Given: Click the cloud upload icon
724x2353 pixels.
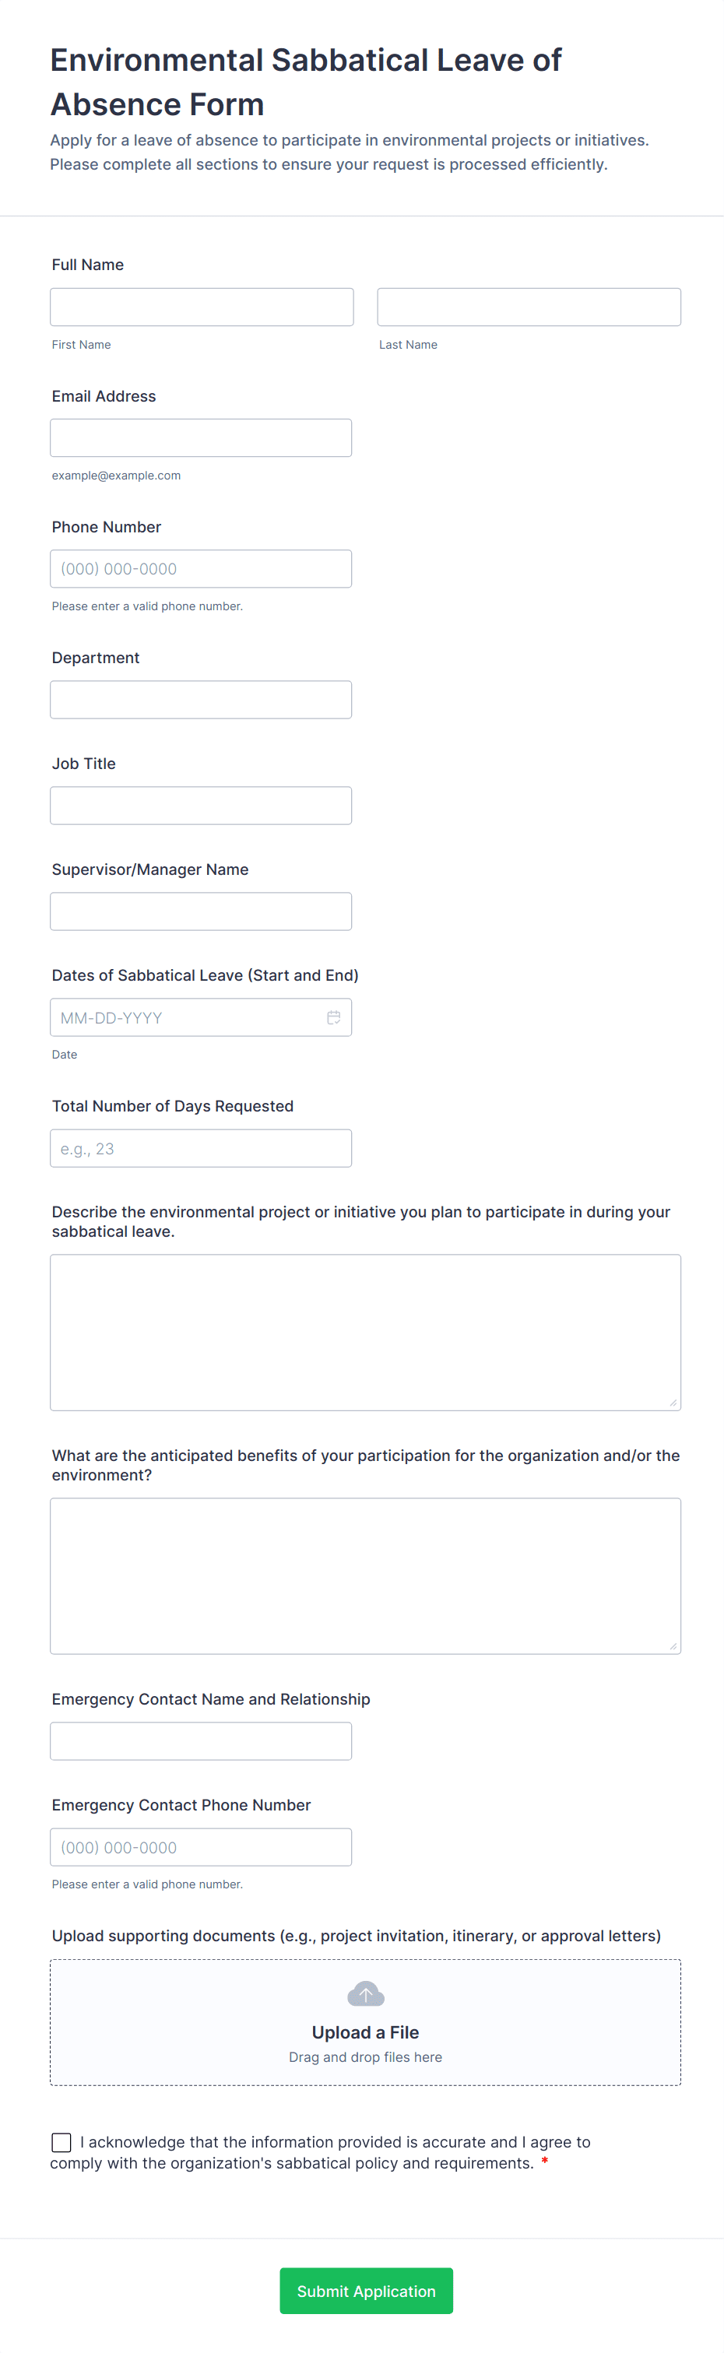Looking at the screenshot, I should 366,1993.
